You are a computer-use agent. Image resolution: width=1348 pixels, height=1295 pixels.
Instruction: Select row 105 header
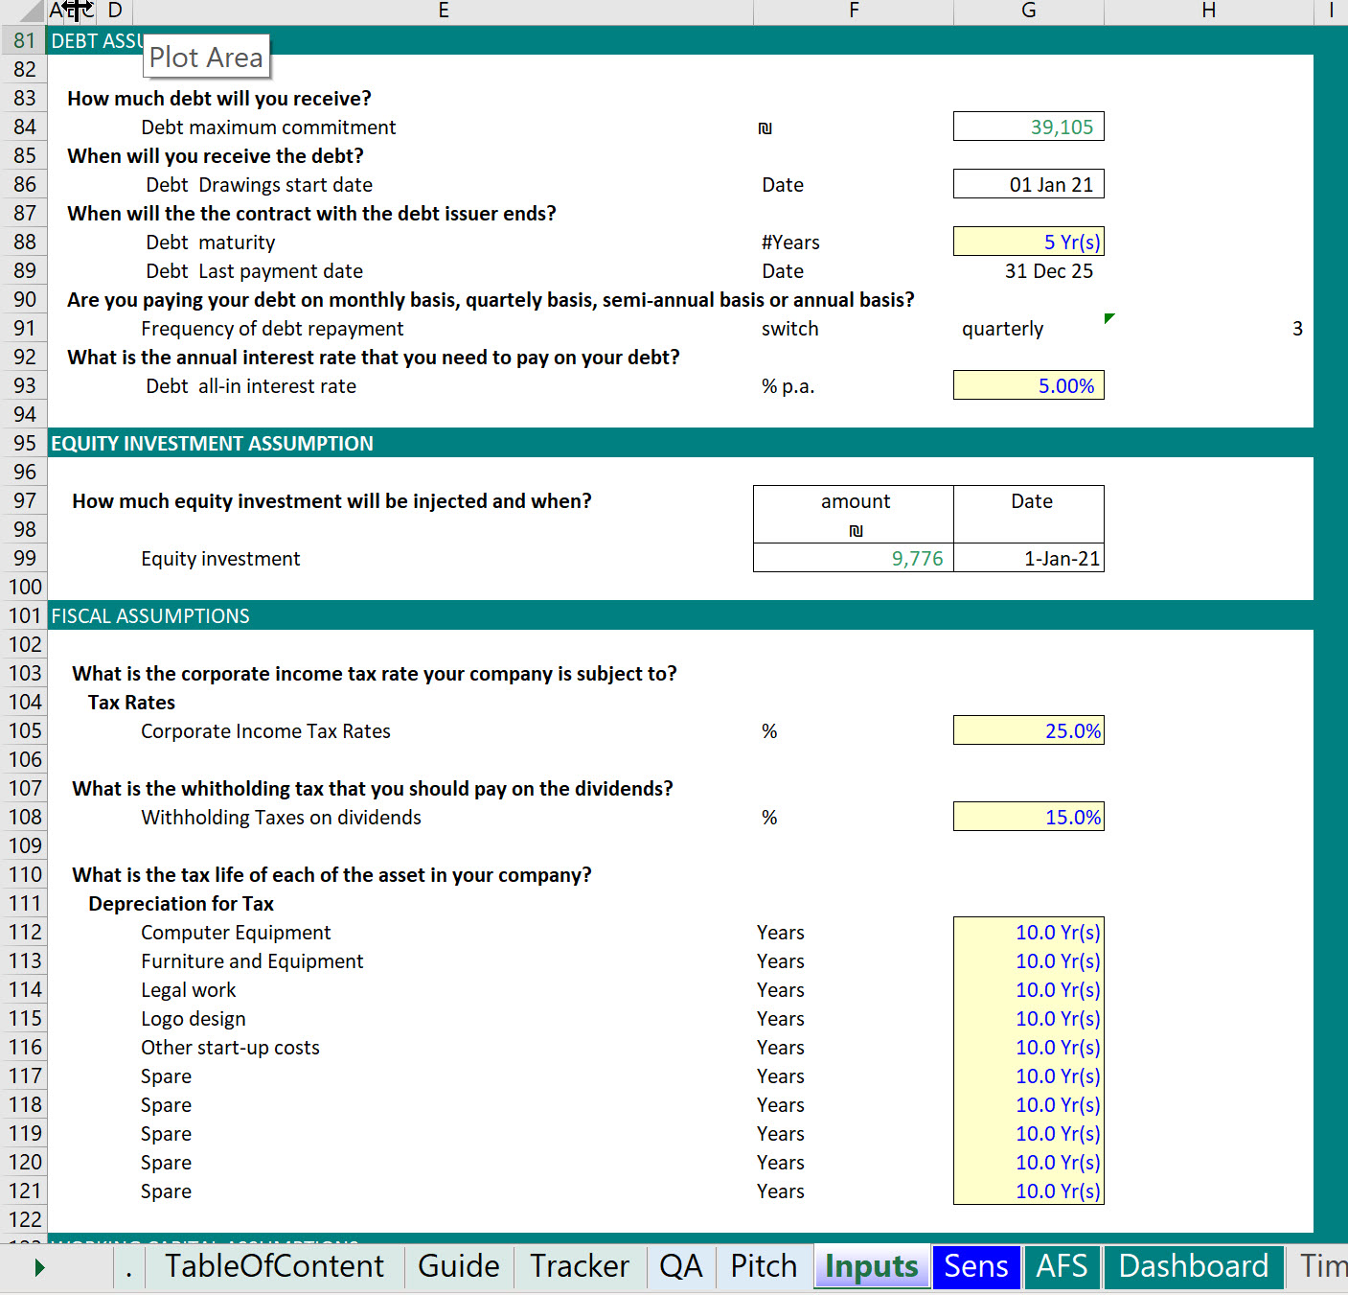pyautogui.click(x=24, y=730)
